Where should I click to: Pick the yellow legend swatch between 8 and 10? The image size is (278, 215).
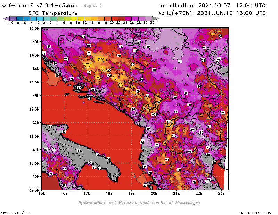[74, 18]
